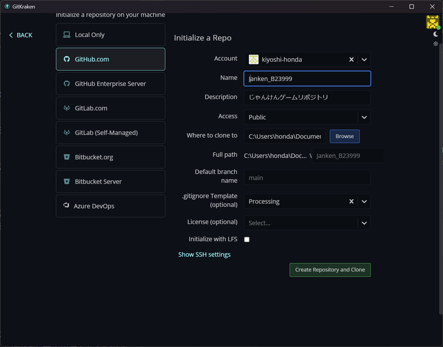This screenshot has width=443, height=347.
Task: Open the Access Public dropdown
Action: [x=364, y=117]
